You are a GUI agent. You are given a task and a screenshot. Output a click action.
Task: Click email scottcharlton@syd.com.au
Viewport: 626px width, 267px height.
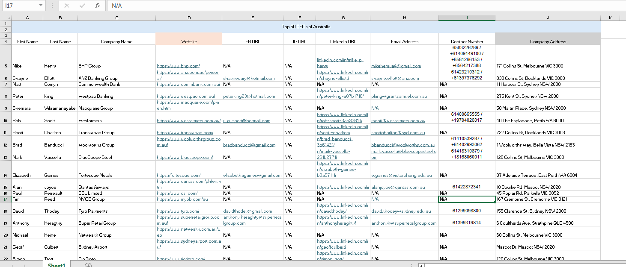click(398, 133)
